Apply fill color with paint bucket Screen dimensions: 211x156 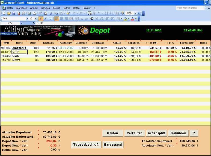click(125, 19)
